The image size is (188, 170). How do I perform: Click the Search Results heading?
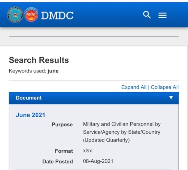click(x=39, y=60)
